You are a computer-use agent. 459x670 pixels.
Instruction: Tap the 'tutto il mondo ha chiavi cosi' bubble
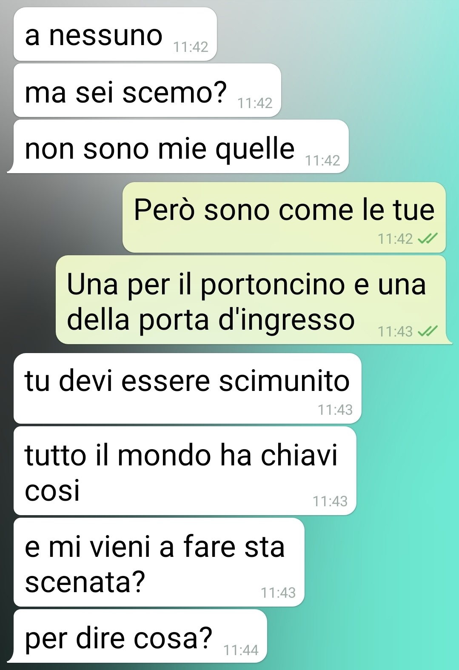click(185, 471)
